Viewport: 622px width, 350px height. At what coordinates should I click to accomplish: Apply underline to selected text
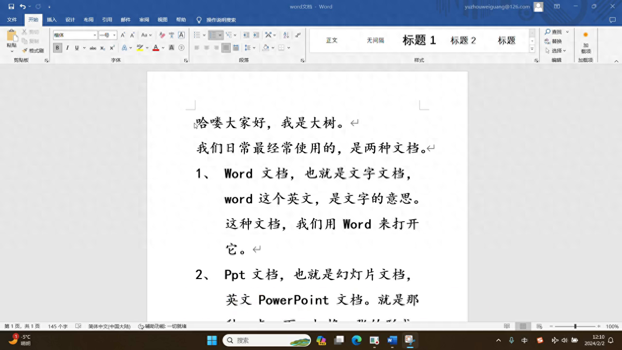76,47
